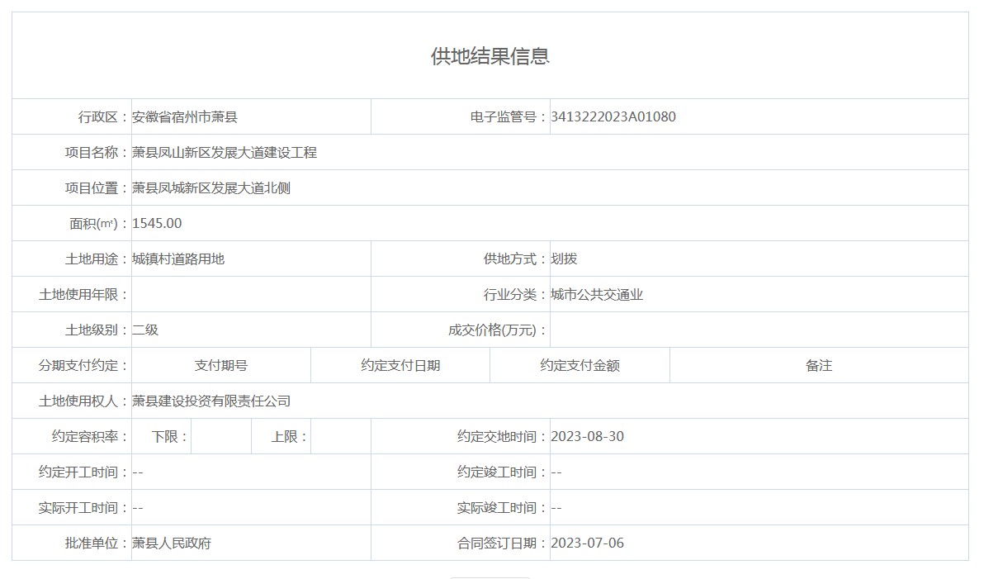Click project location 萧县凤城新区发展大道北侧
The height and width of the screenshot is (579, 984).
click(x=211, y=188)
